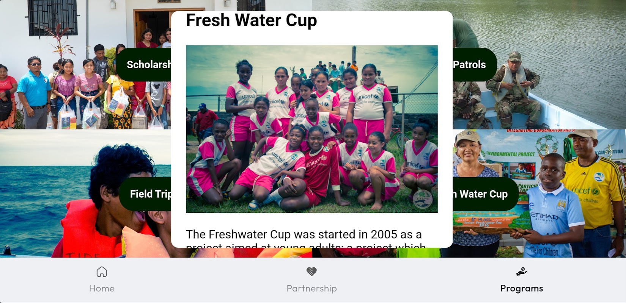Switch to the Partnership tab label
The width and height of the screenshot is (626, 303).
point(311,289)
